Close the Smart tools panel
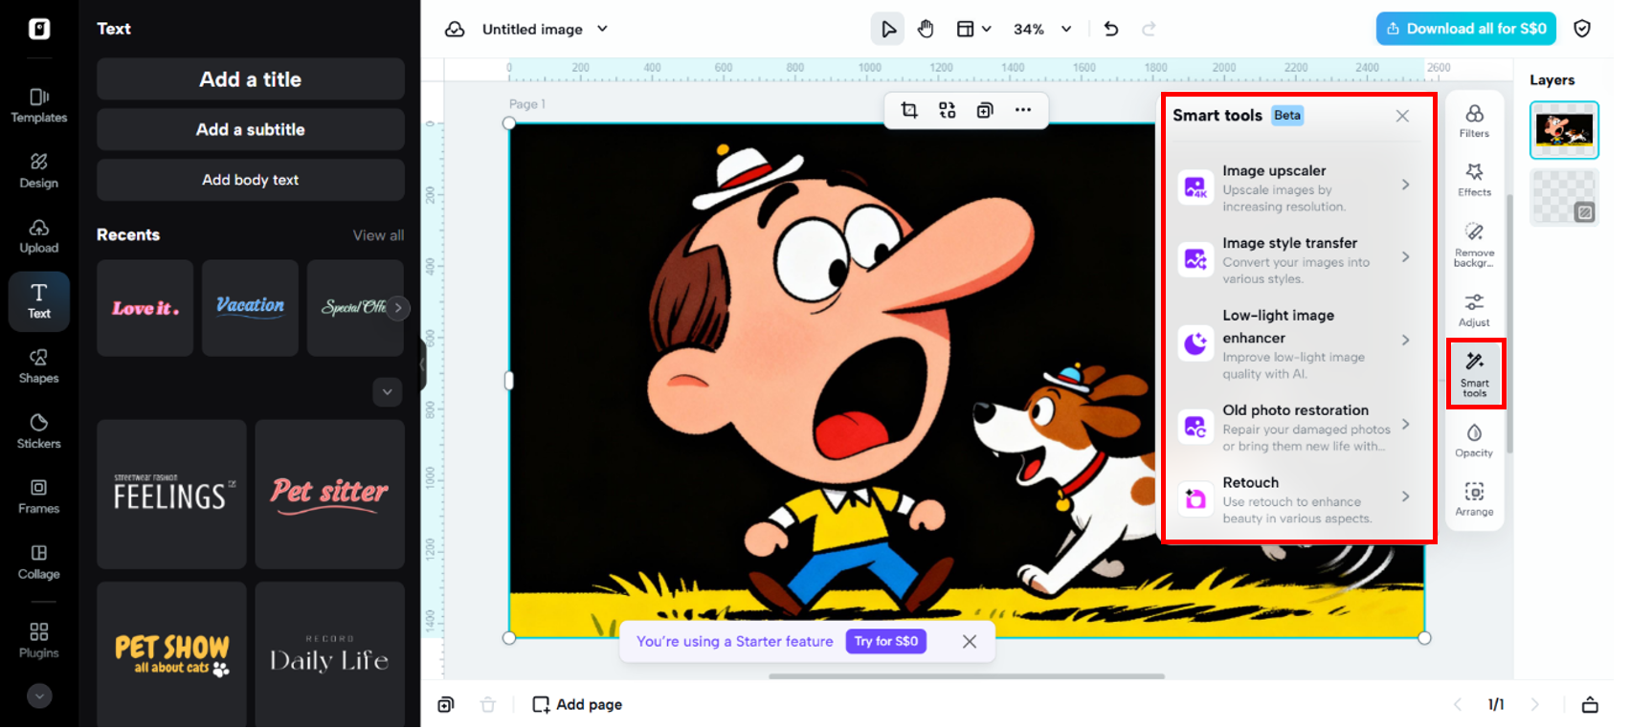The width and height of the screenshot is (1630, 728). (1402, 116)
